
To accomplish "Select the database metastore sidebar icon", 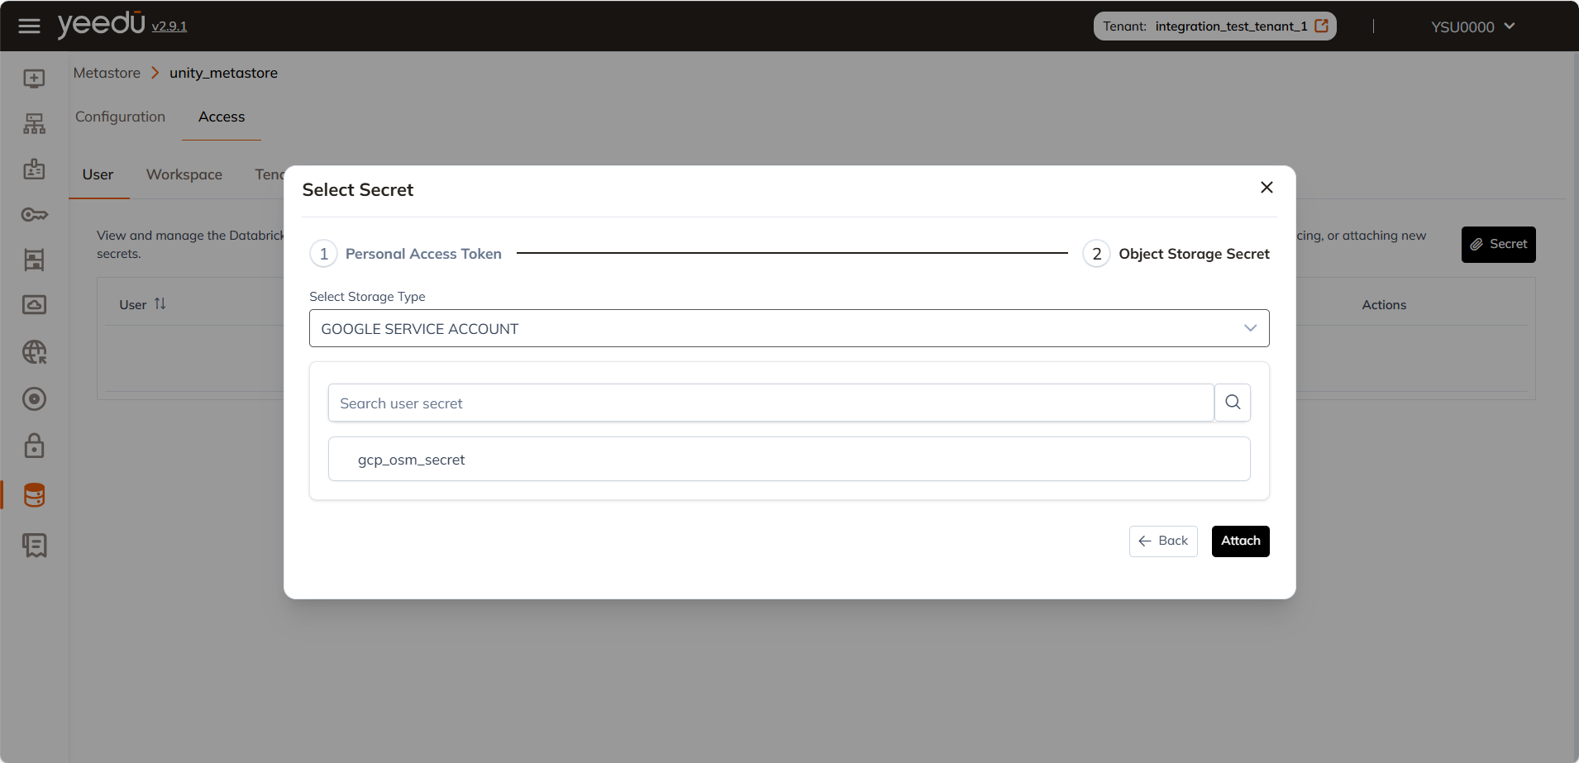I will pyautogui.click(x=34, y=495).
